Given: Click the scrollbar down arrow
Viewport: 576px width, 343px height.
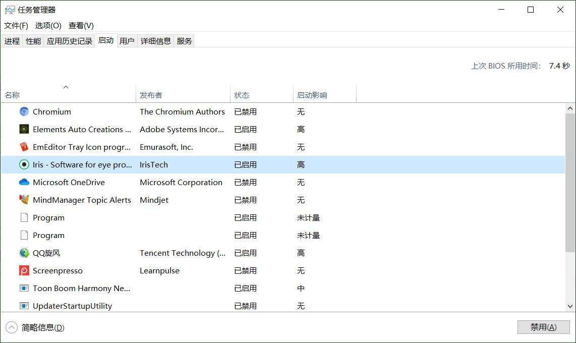Looking at the screenshot, I should click(x=570, y=306).
